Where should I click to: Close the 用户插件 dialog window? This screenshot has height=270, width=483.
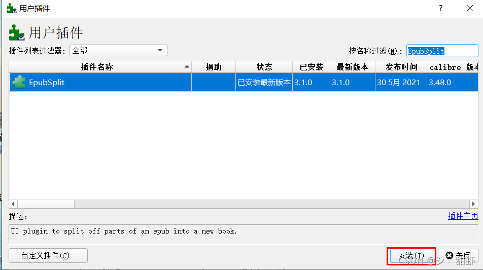point(469,8)
